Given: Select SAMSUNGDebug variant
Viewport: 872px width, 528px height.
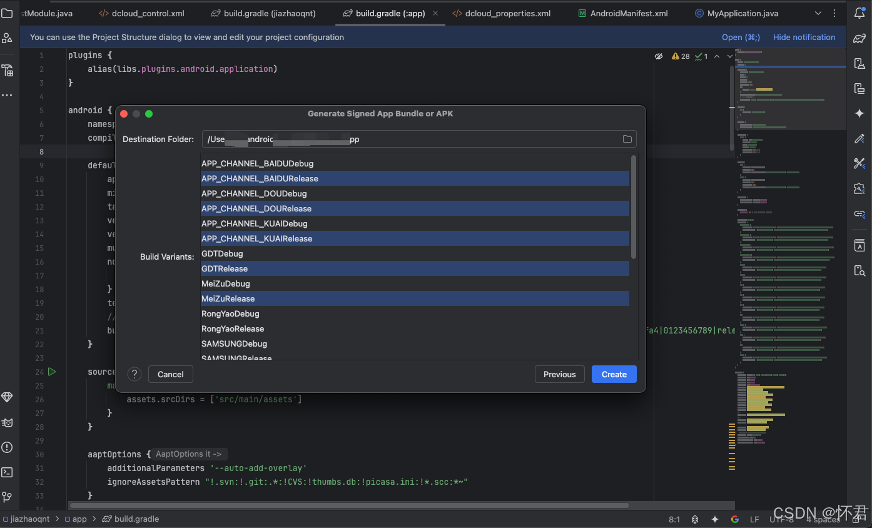Looking at the screenshot, I should [415, 343].
